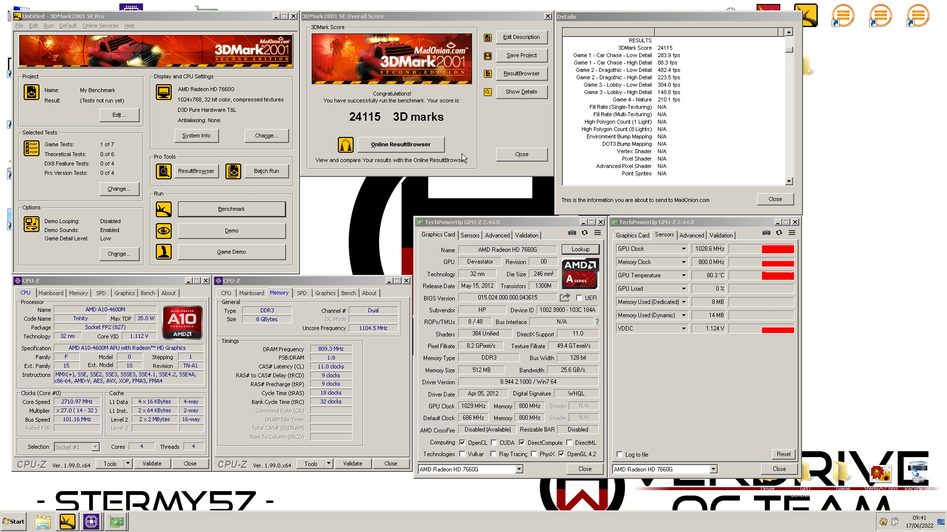Click the Show Details magnifier icon
Image resolution: width=947 pixels, height=532 pixels.
pyautogui.click(x=488, y=92)
